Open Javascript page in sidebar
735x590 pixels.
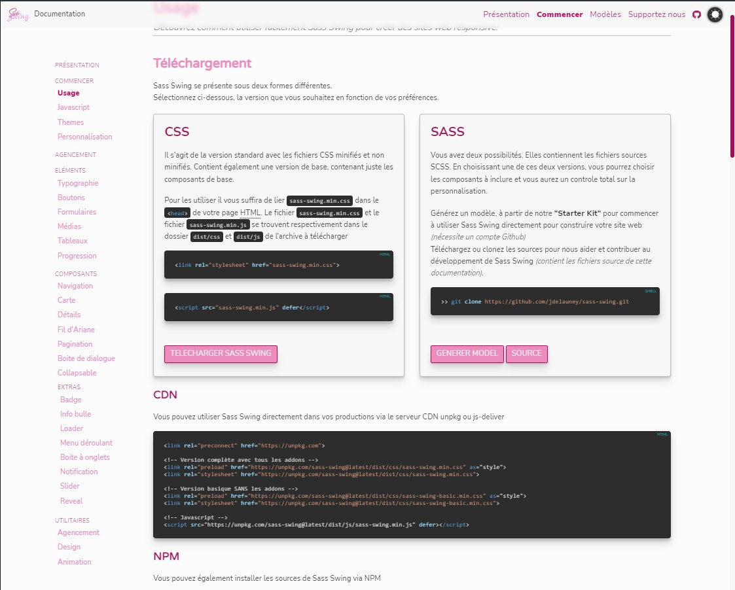(x=73, y=107)
